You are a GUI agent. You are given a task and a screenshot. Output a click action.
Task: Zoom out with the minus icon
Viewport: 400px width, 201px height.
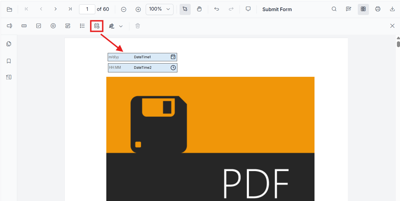coord(124,9)
